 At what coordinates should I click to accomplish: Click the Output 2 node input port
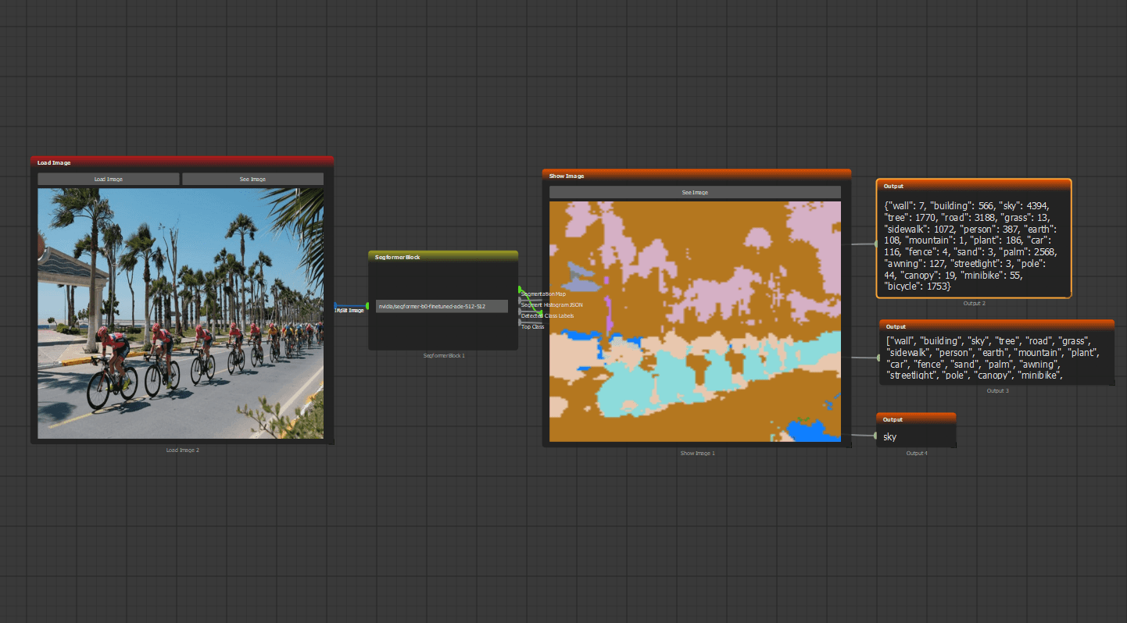point(876,244)
